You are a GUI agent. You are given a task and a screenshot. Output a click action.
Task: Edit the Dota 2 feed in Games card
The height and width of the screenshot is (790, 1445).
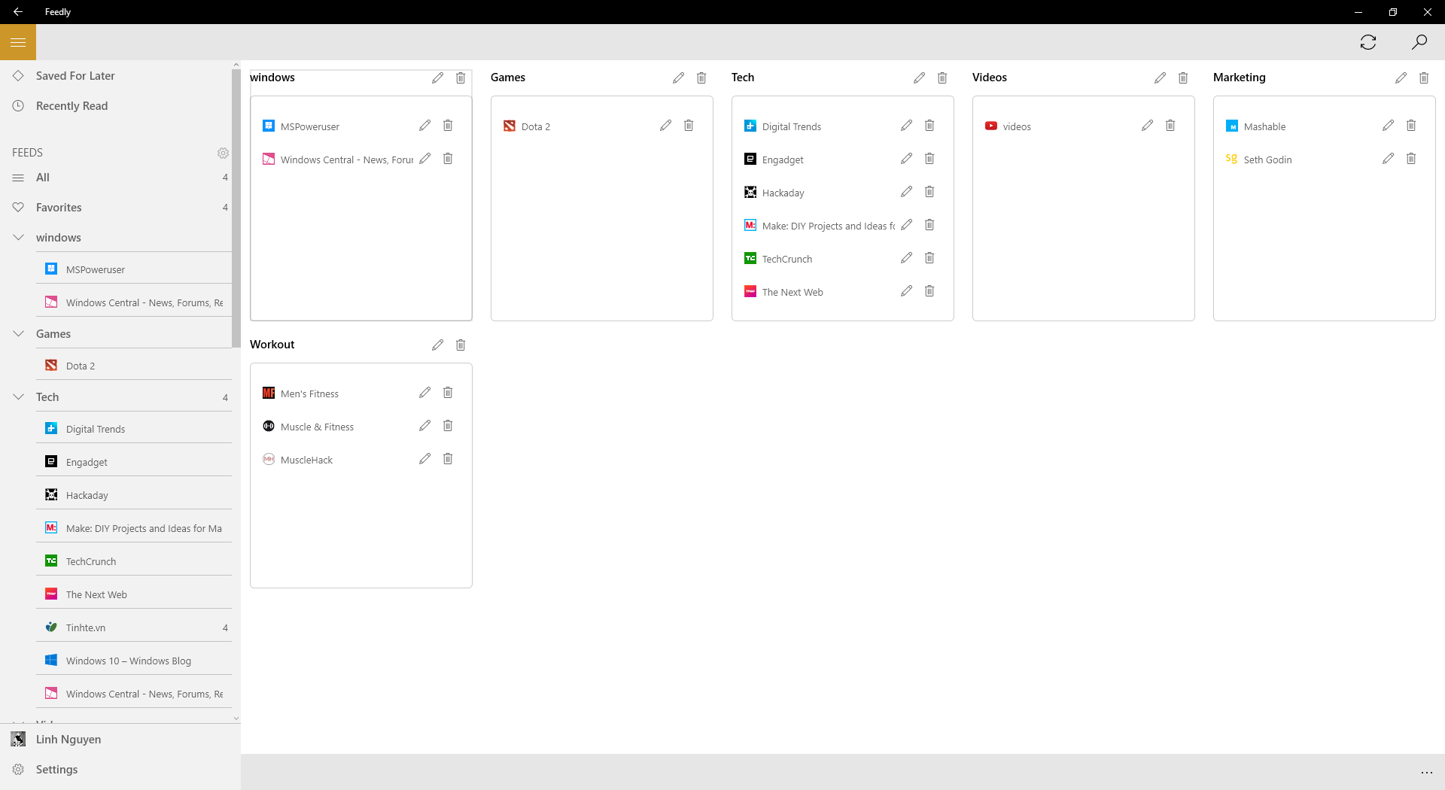pyautogui.click(x=665, y=126)
